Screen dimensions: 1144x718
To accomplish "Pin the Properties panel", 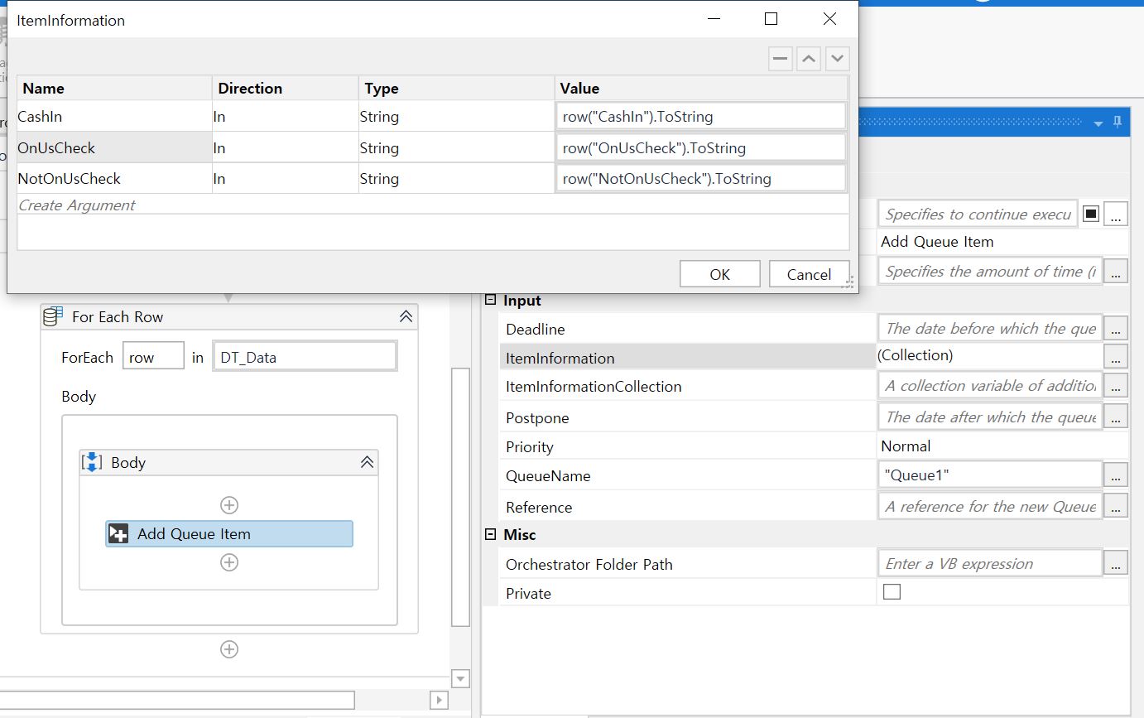I will (1118, 123).
